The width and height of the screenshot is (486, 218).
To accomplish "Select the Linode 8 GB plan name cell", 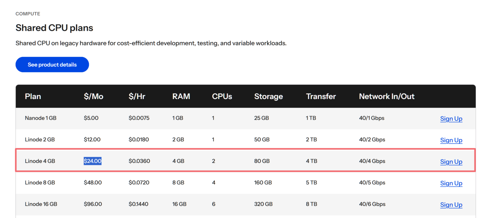I will tap(40, 183).
